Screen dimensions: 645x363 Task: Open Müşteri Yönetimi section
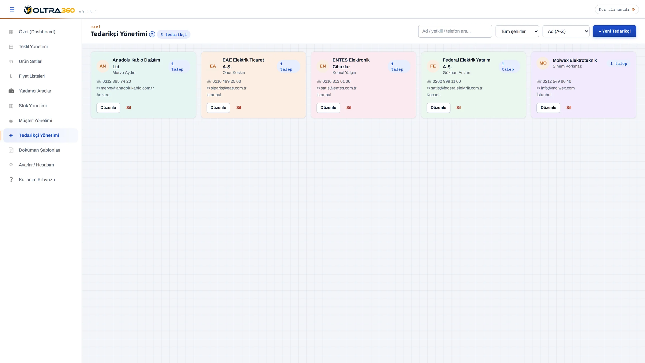[41, 120]
